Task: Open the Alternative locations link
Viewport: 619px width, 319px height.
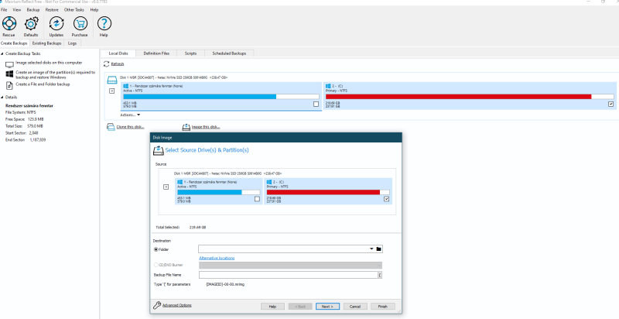Action: (x=217, y=258)
